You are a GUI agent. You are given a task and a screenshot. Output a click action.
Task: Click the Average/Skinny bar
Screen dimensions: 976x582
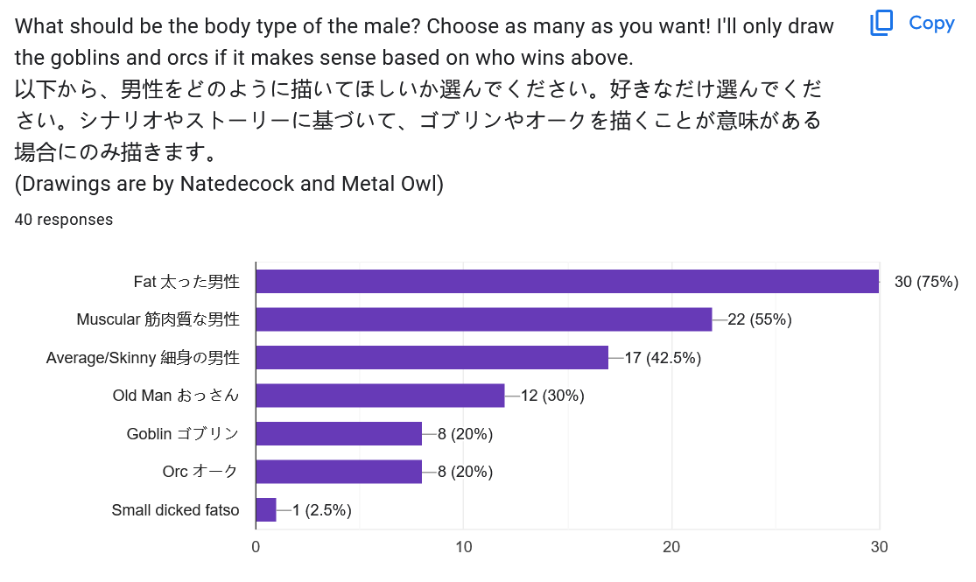[432, 357]
